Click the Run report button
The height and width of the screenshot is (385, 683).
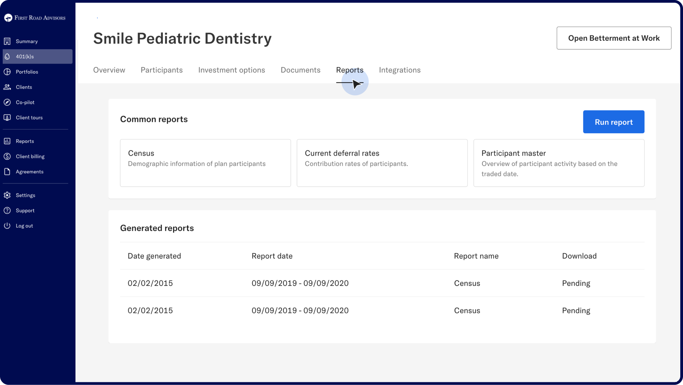coord(613,122)
